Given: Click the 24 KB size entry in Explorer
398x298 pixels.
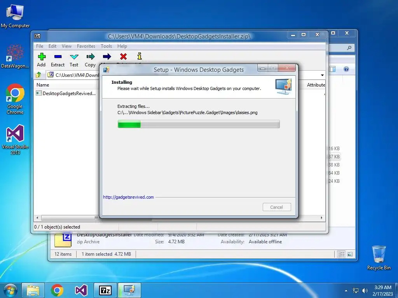Looking at the screenshot, I should point(334,181).
